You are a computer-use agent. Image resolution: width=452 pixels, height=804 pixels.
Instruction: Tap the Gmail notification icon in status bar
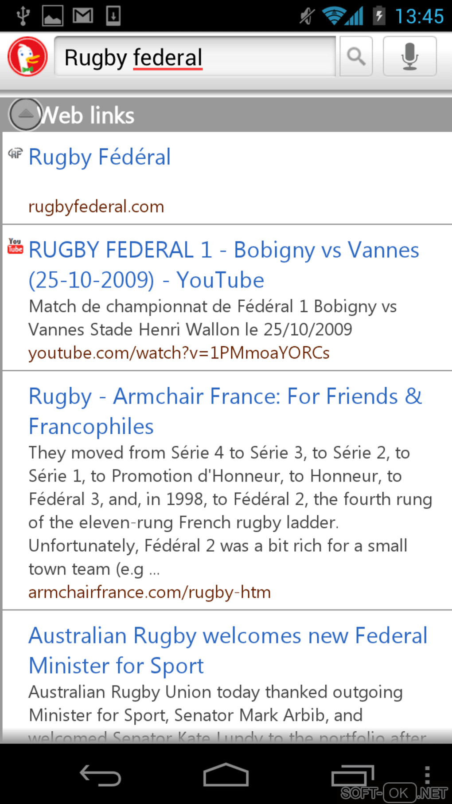click(x=83, y=16)
